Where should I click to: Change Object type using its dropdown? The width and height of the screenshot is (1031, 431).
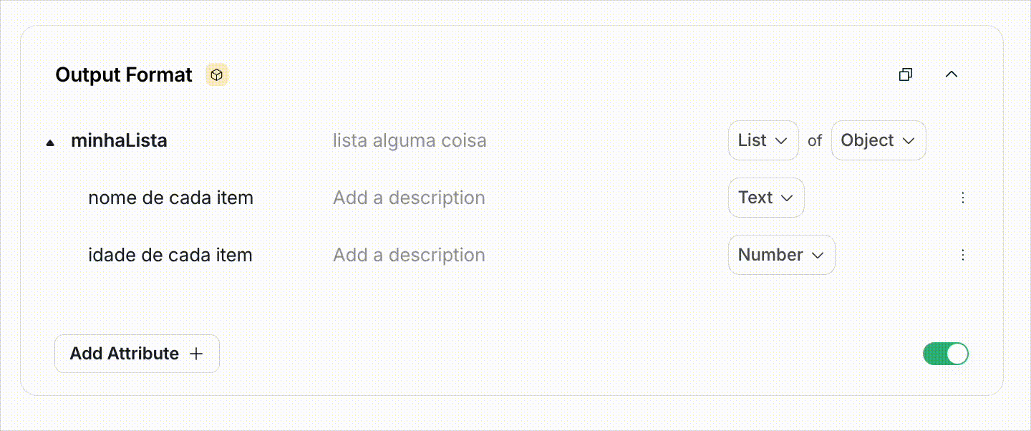[x=878, y=140]
